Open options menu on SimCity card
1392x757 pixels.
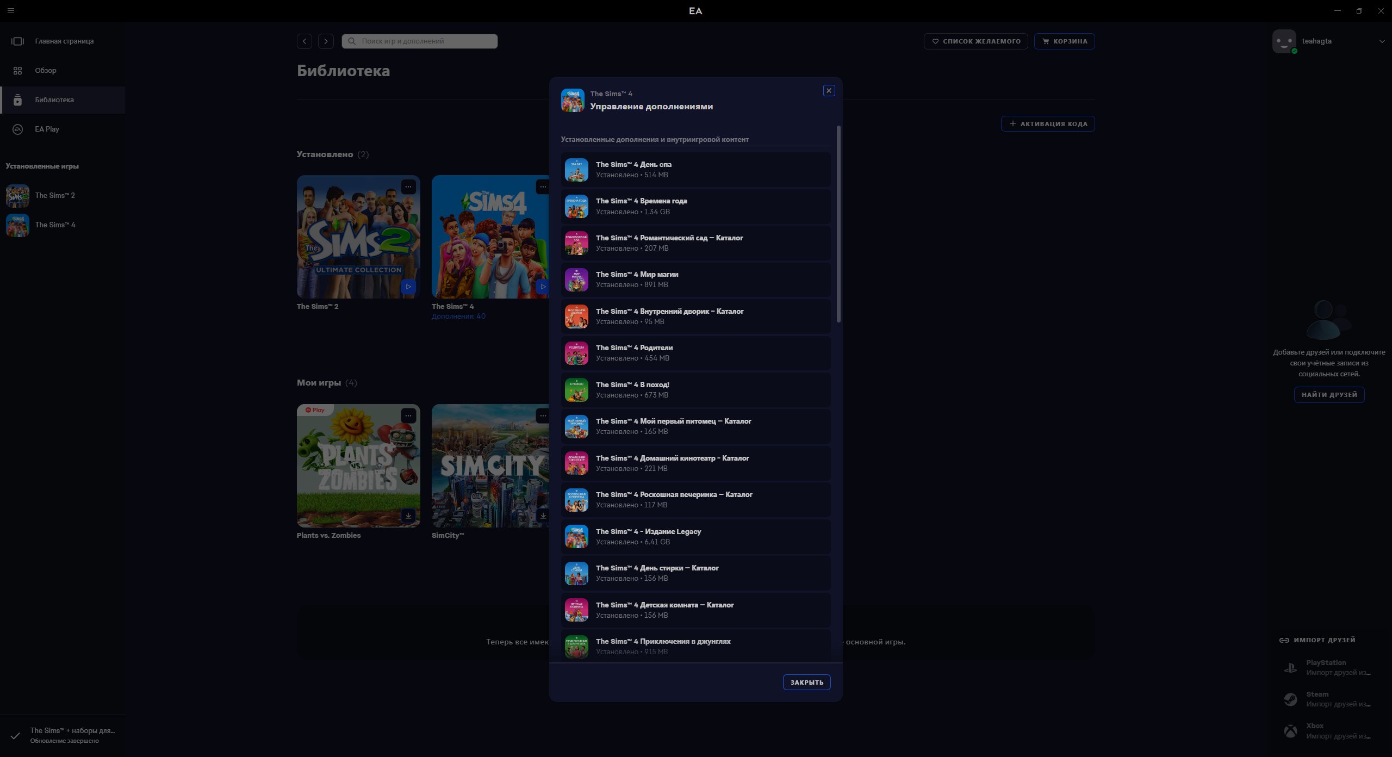(x=543, y=416)
